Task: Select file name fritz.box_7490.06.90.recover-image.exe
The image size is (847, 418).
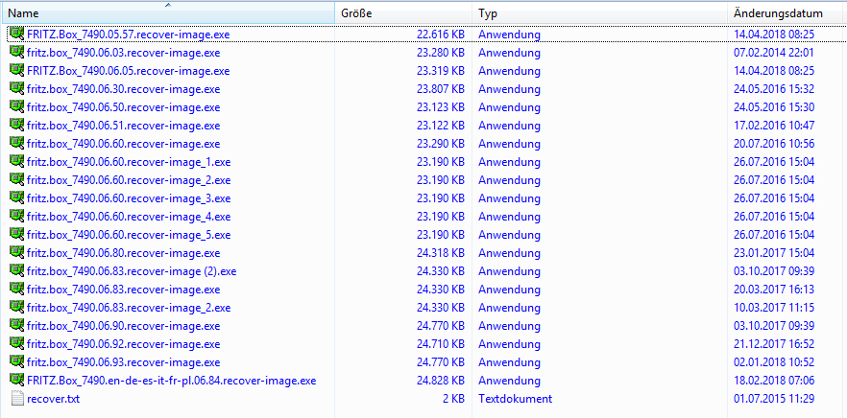Action: 123,326
